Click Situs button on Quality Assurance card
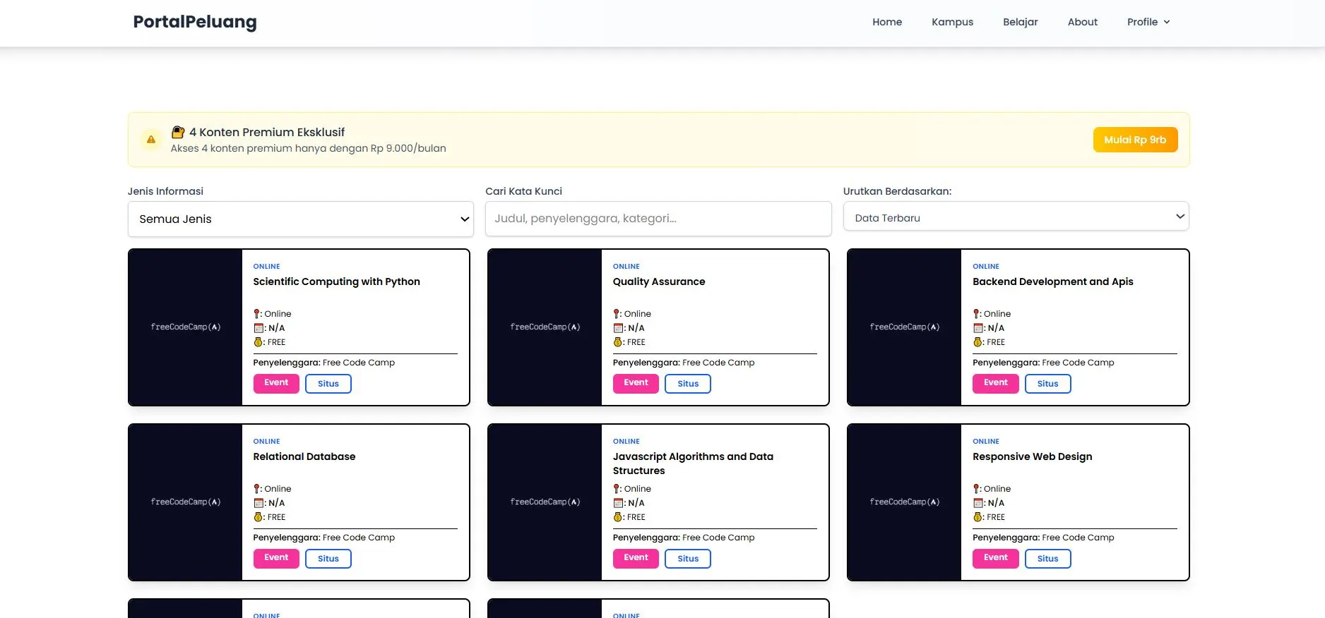 pos(688,384)
